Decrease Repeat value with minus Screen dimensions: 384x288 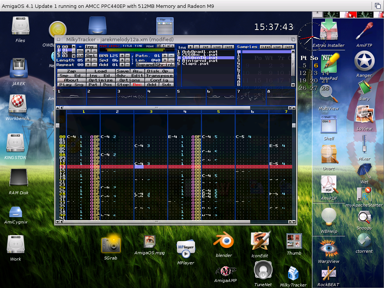(x=94, y=64)
